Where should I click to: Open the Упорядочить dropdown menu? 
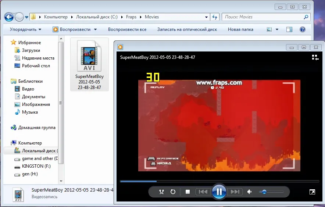pos(25,29)
